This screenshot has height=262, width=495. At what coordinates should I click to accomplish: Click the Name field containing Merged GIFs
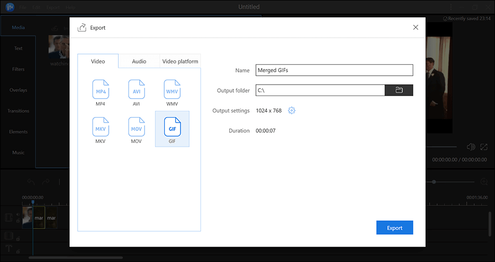pos(334,70)
